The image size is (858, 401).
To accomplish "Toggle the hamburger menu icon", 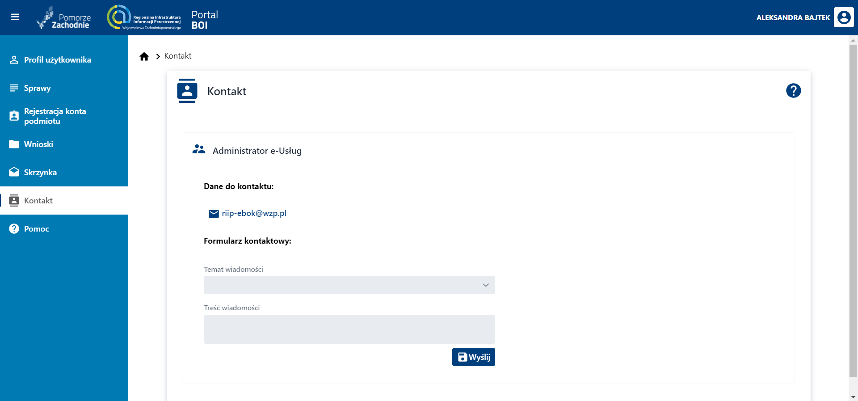I will [15, 17].
